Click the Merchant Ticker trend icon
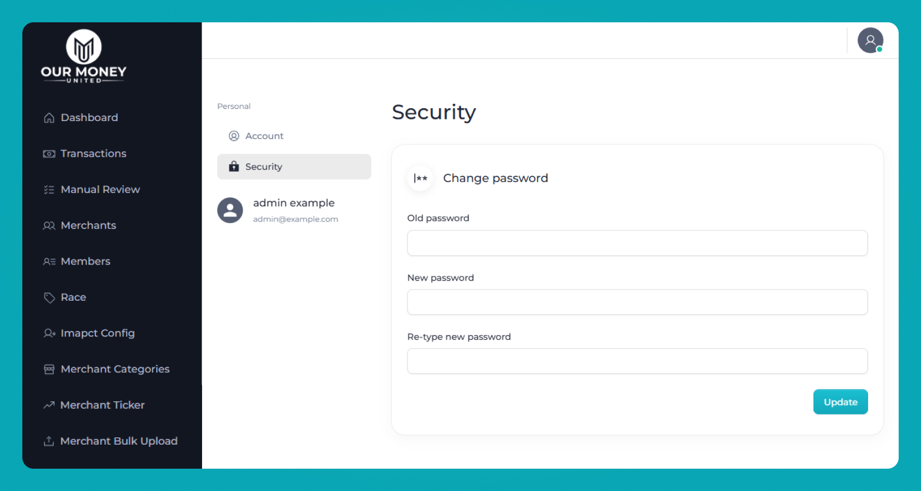The width and height of the screenshot is (921, 491). (49, 405)
